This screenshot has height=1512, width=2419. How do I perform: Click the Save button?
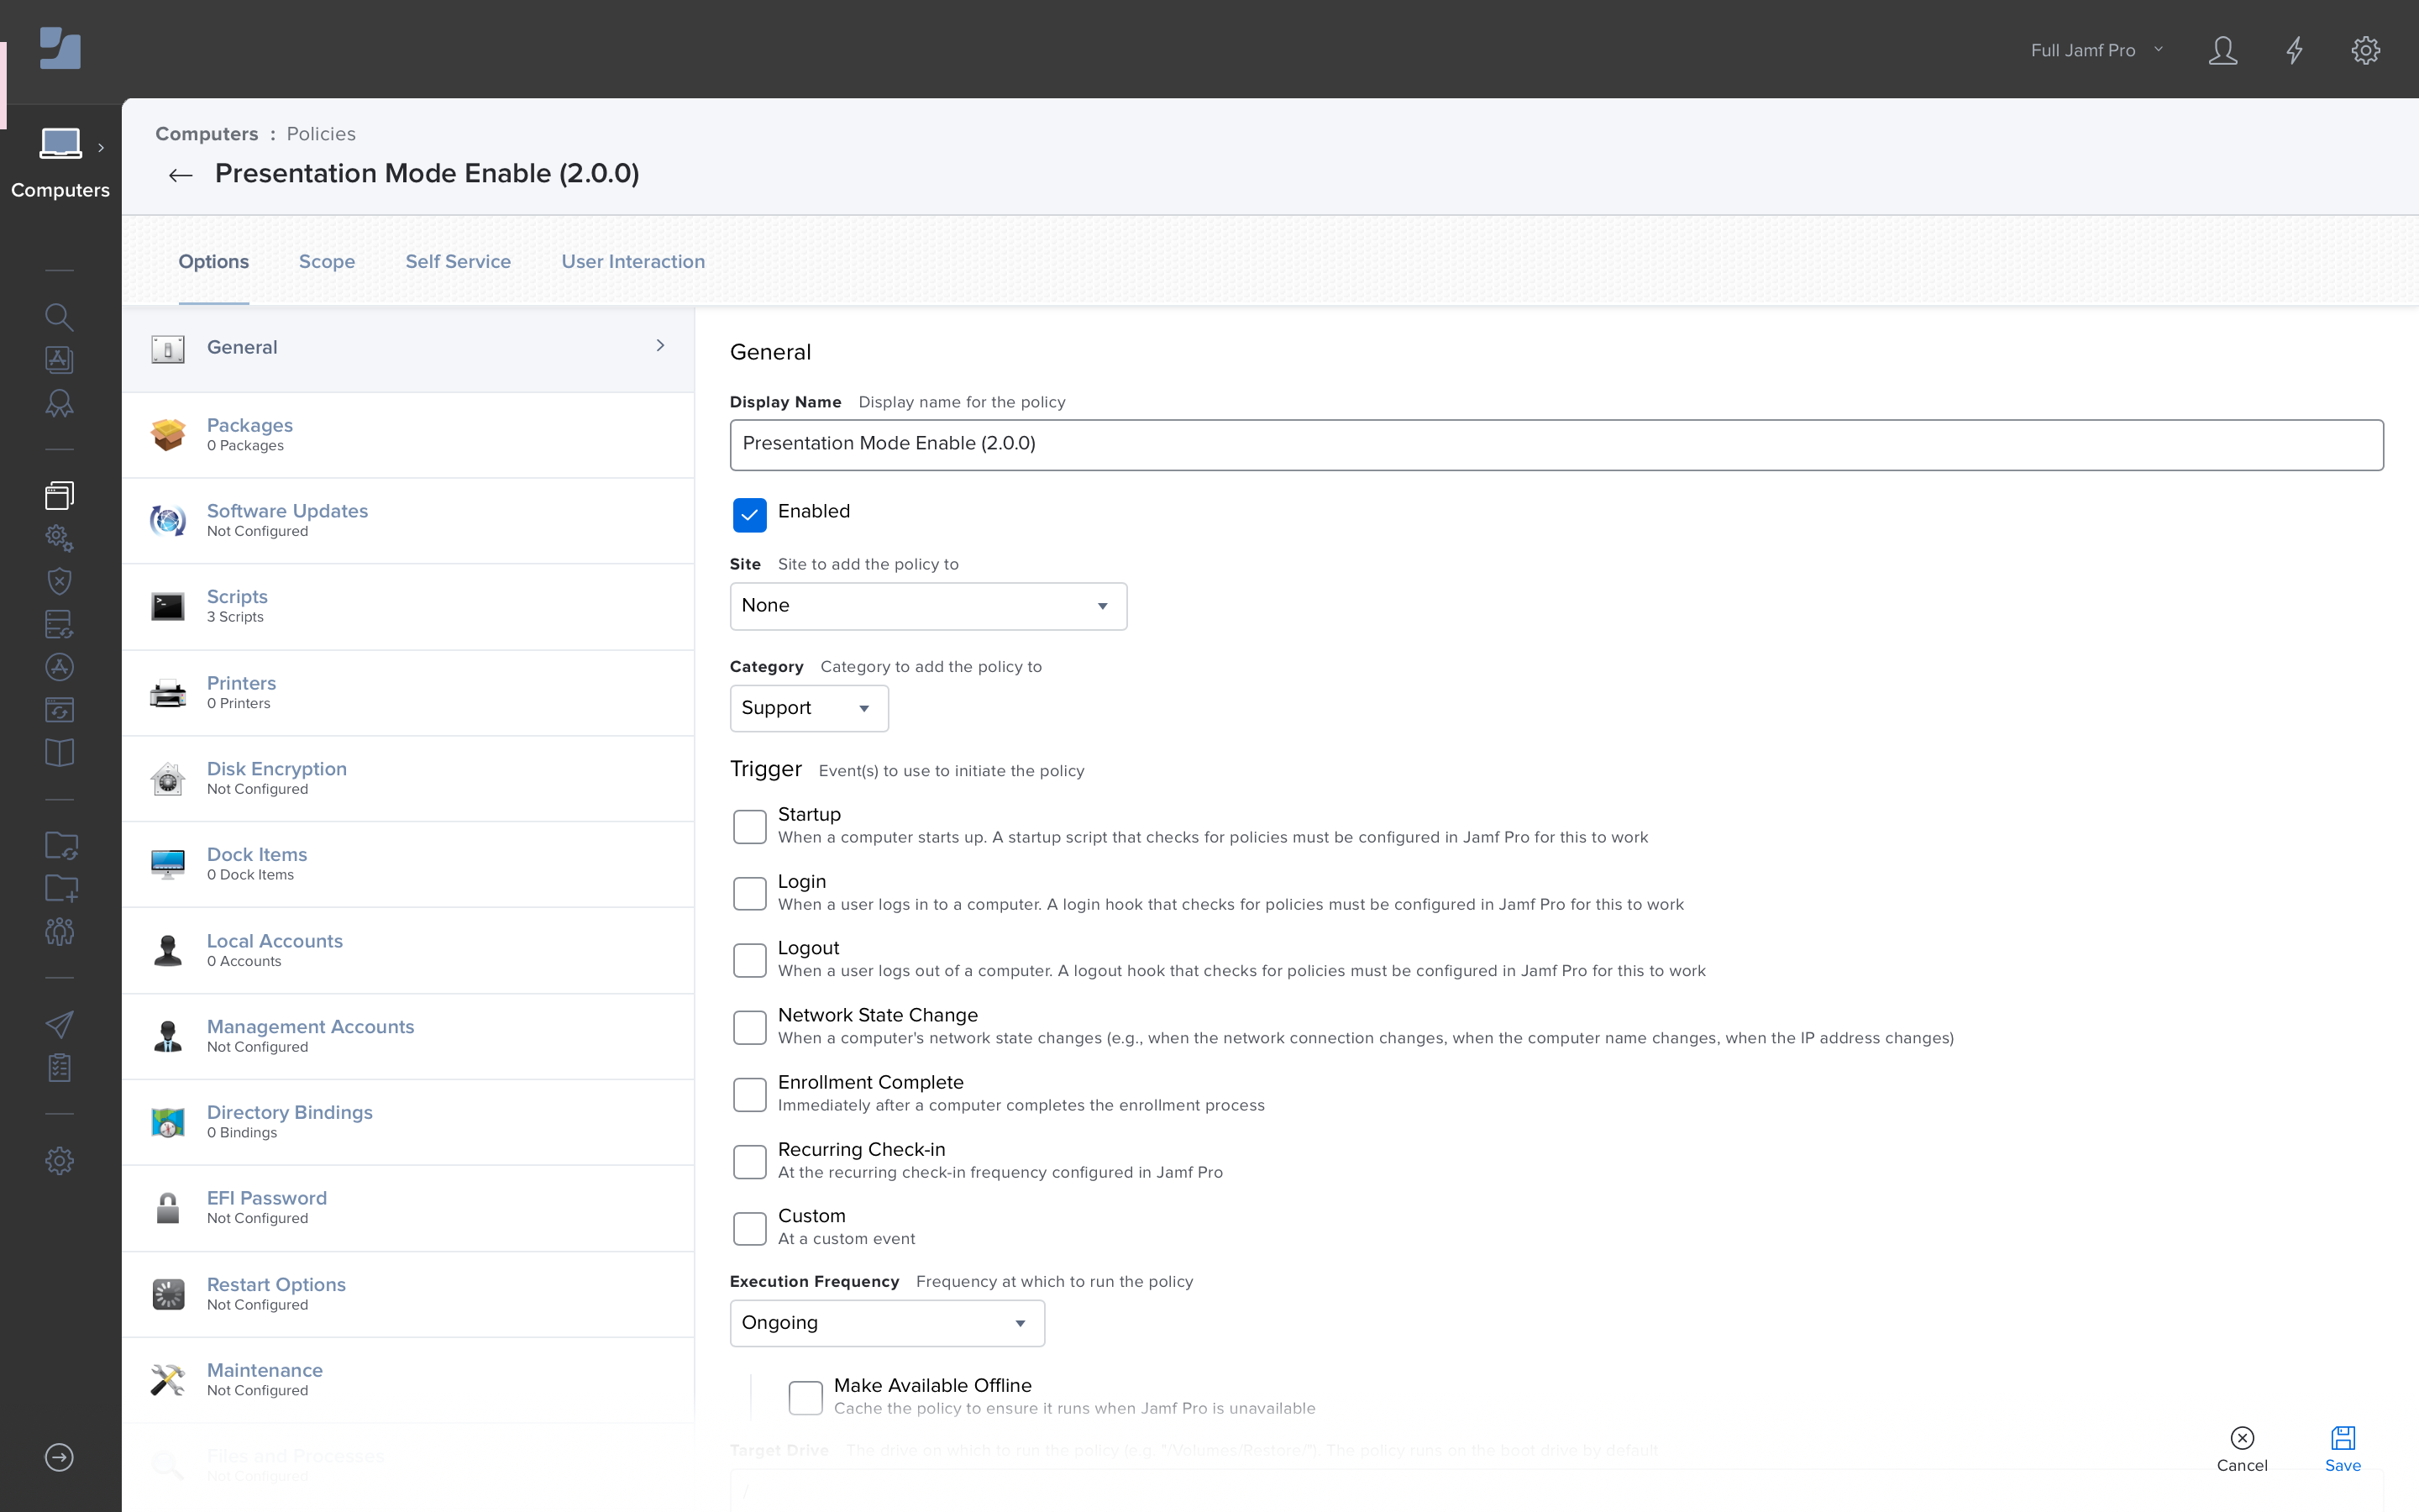click(x=2344, y=1449)
